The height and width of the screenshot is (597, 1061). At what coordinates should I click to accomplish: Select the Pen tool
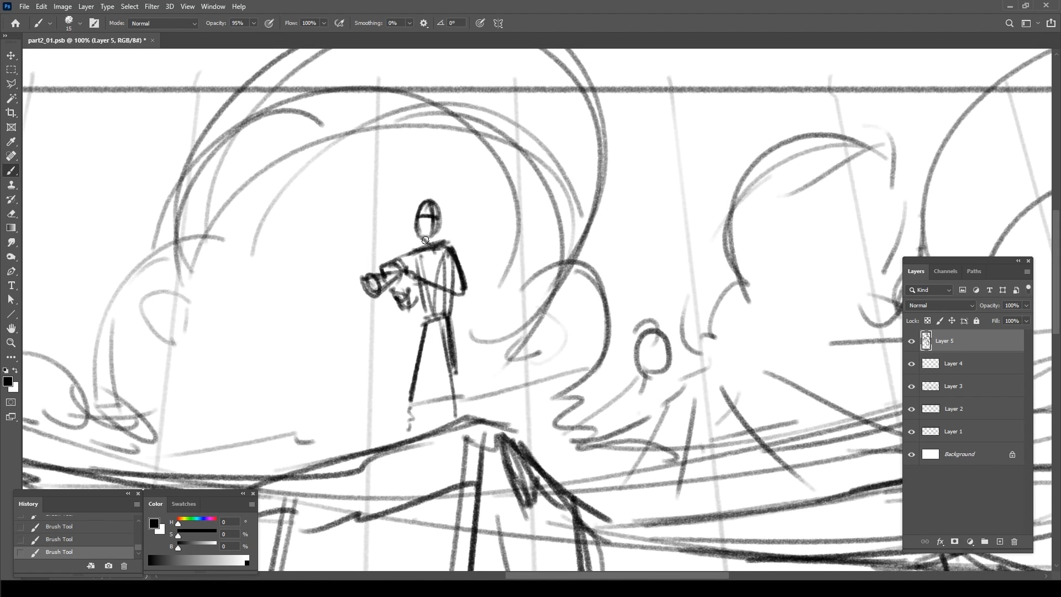[11, 271]
